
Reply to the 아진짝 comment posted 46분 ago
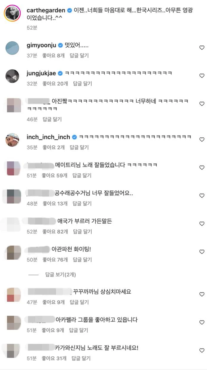coord(52,119)
